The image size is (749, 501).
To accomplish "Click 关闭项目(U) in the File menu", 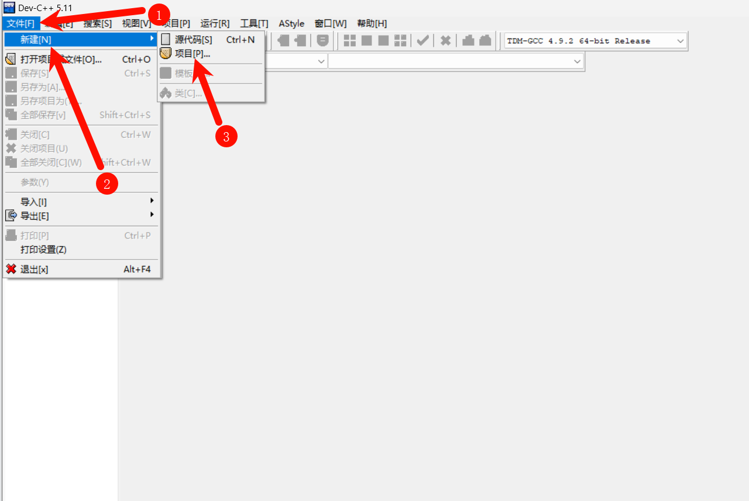I will pos(81,148).
